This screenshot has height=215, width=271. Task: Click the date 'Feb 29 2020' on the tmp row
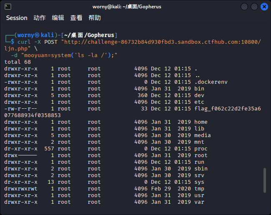171,189
